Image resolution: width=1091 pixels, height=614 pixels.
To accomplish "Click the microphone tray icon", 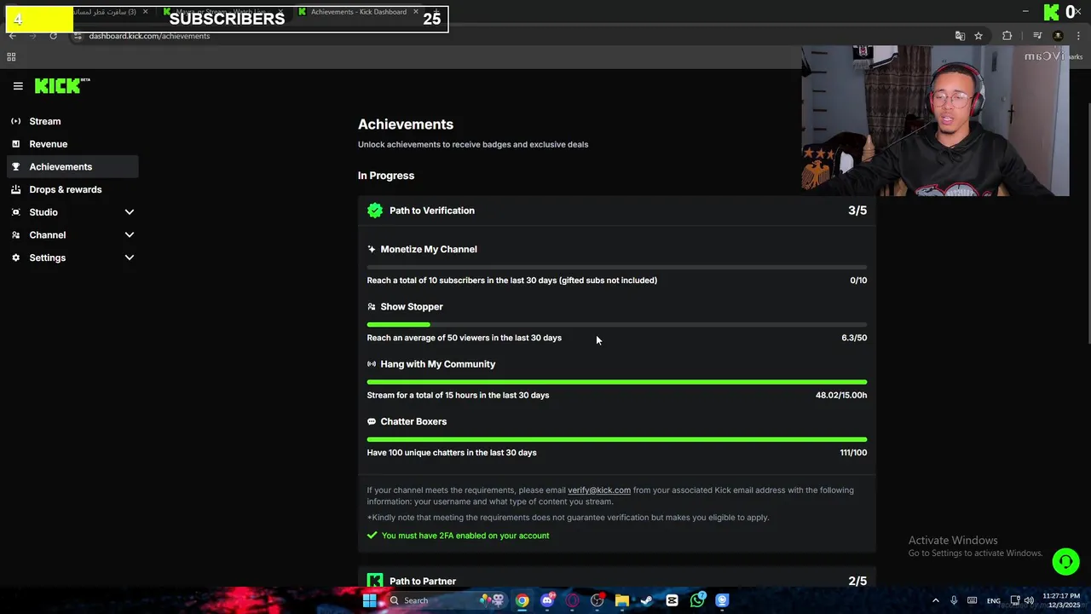I will coord(954,600).
